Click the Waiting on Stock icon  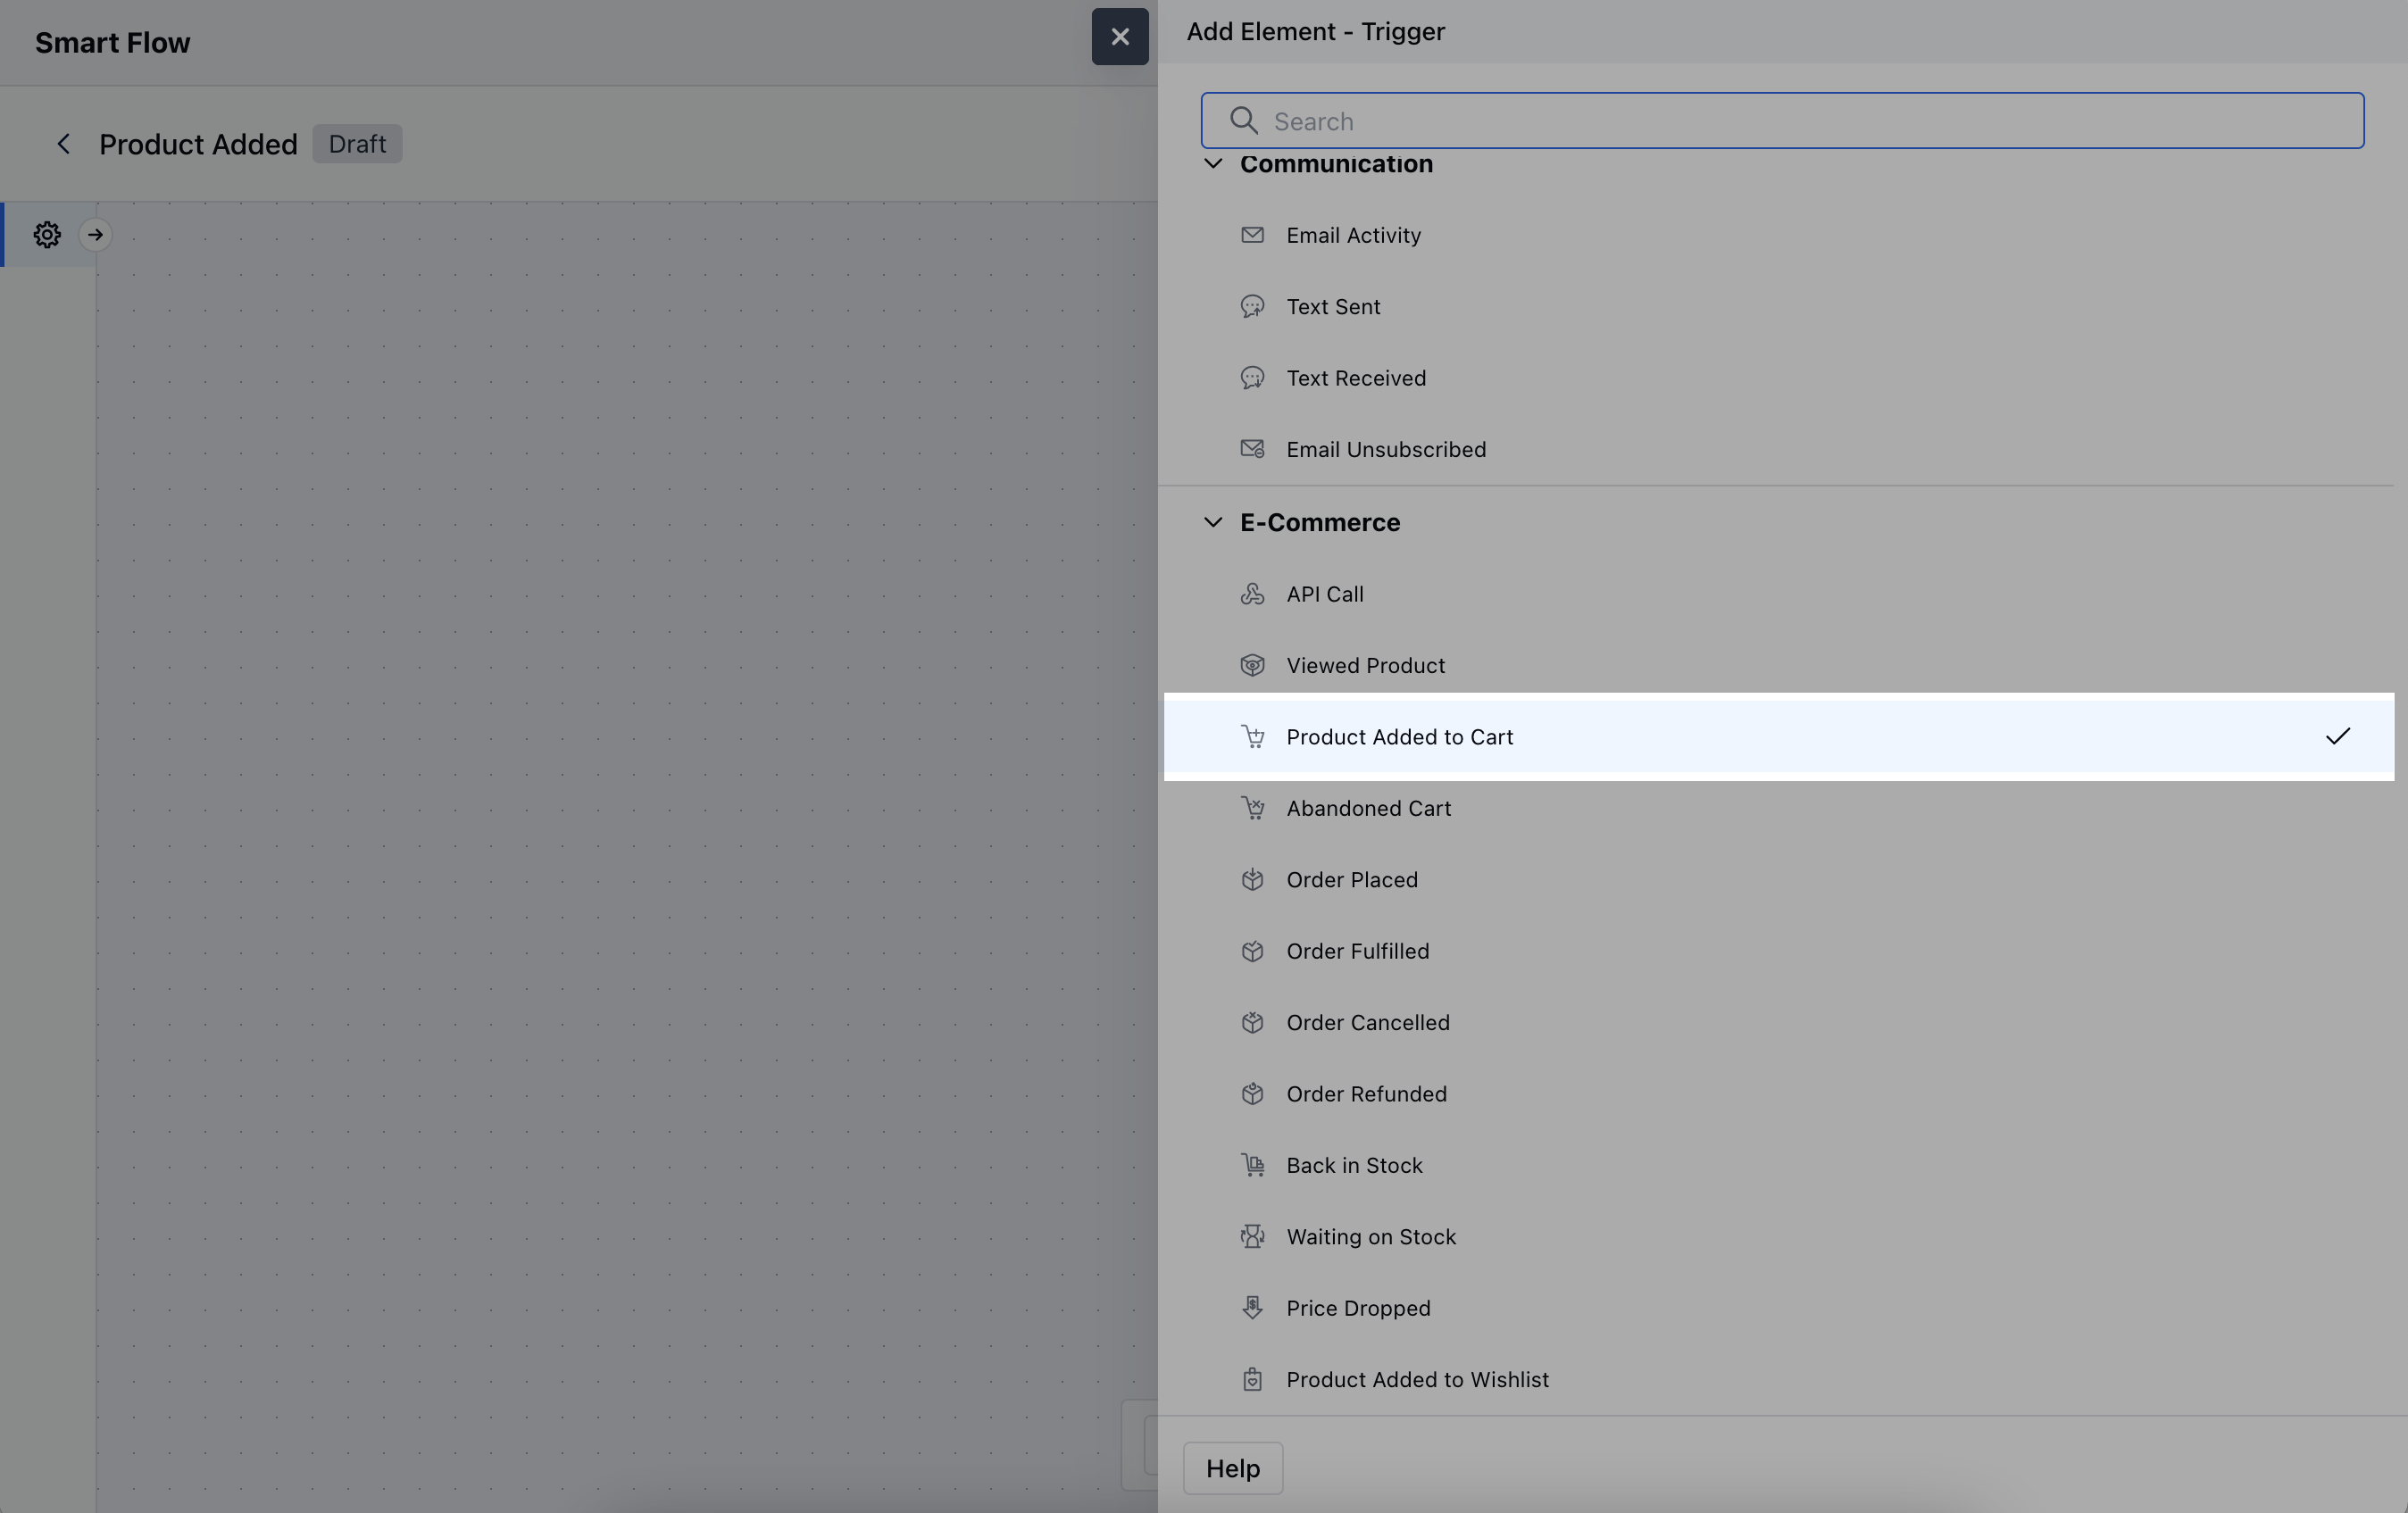(1252, 1237)
